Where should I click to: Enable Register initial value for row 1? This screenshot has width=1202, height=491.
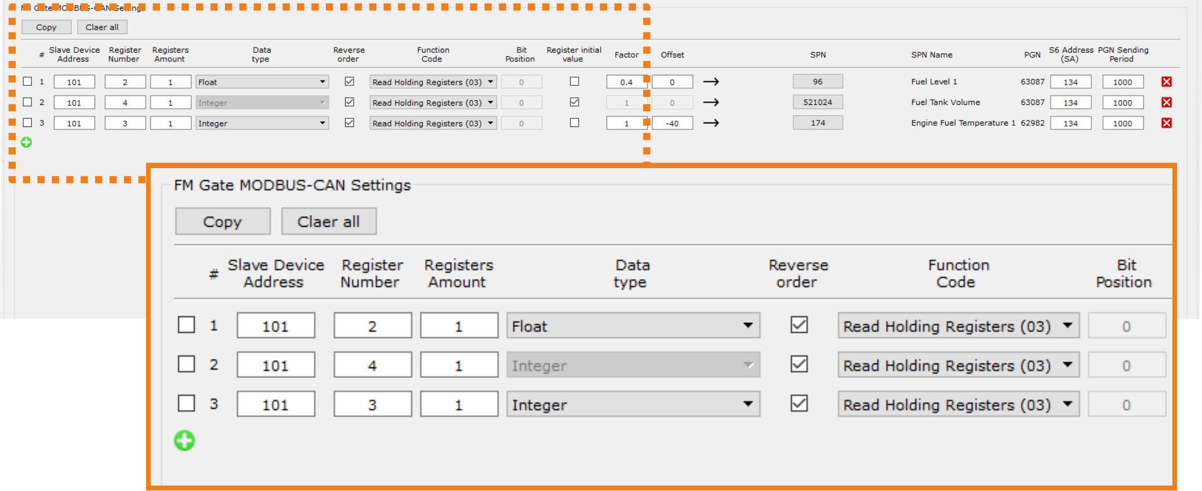(574, 81)
